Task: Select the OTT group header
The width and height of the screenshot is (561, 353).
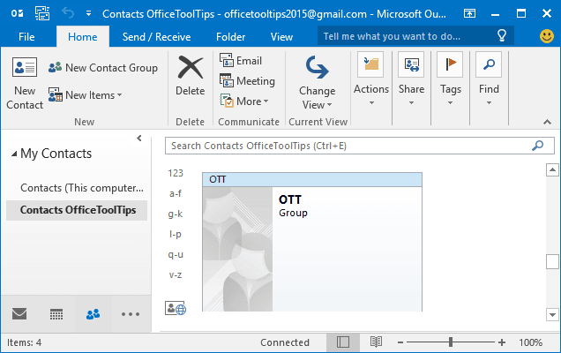Action: click(x=312, y=179)
